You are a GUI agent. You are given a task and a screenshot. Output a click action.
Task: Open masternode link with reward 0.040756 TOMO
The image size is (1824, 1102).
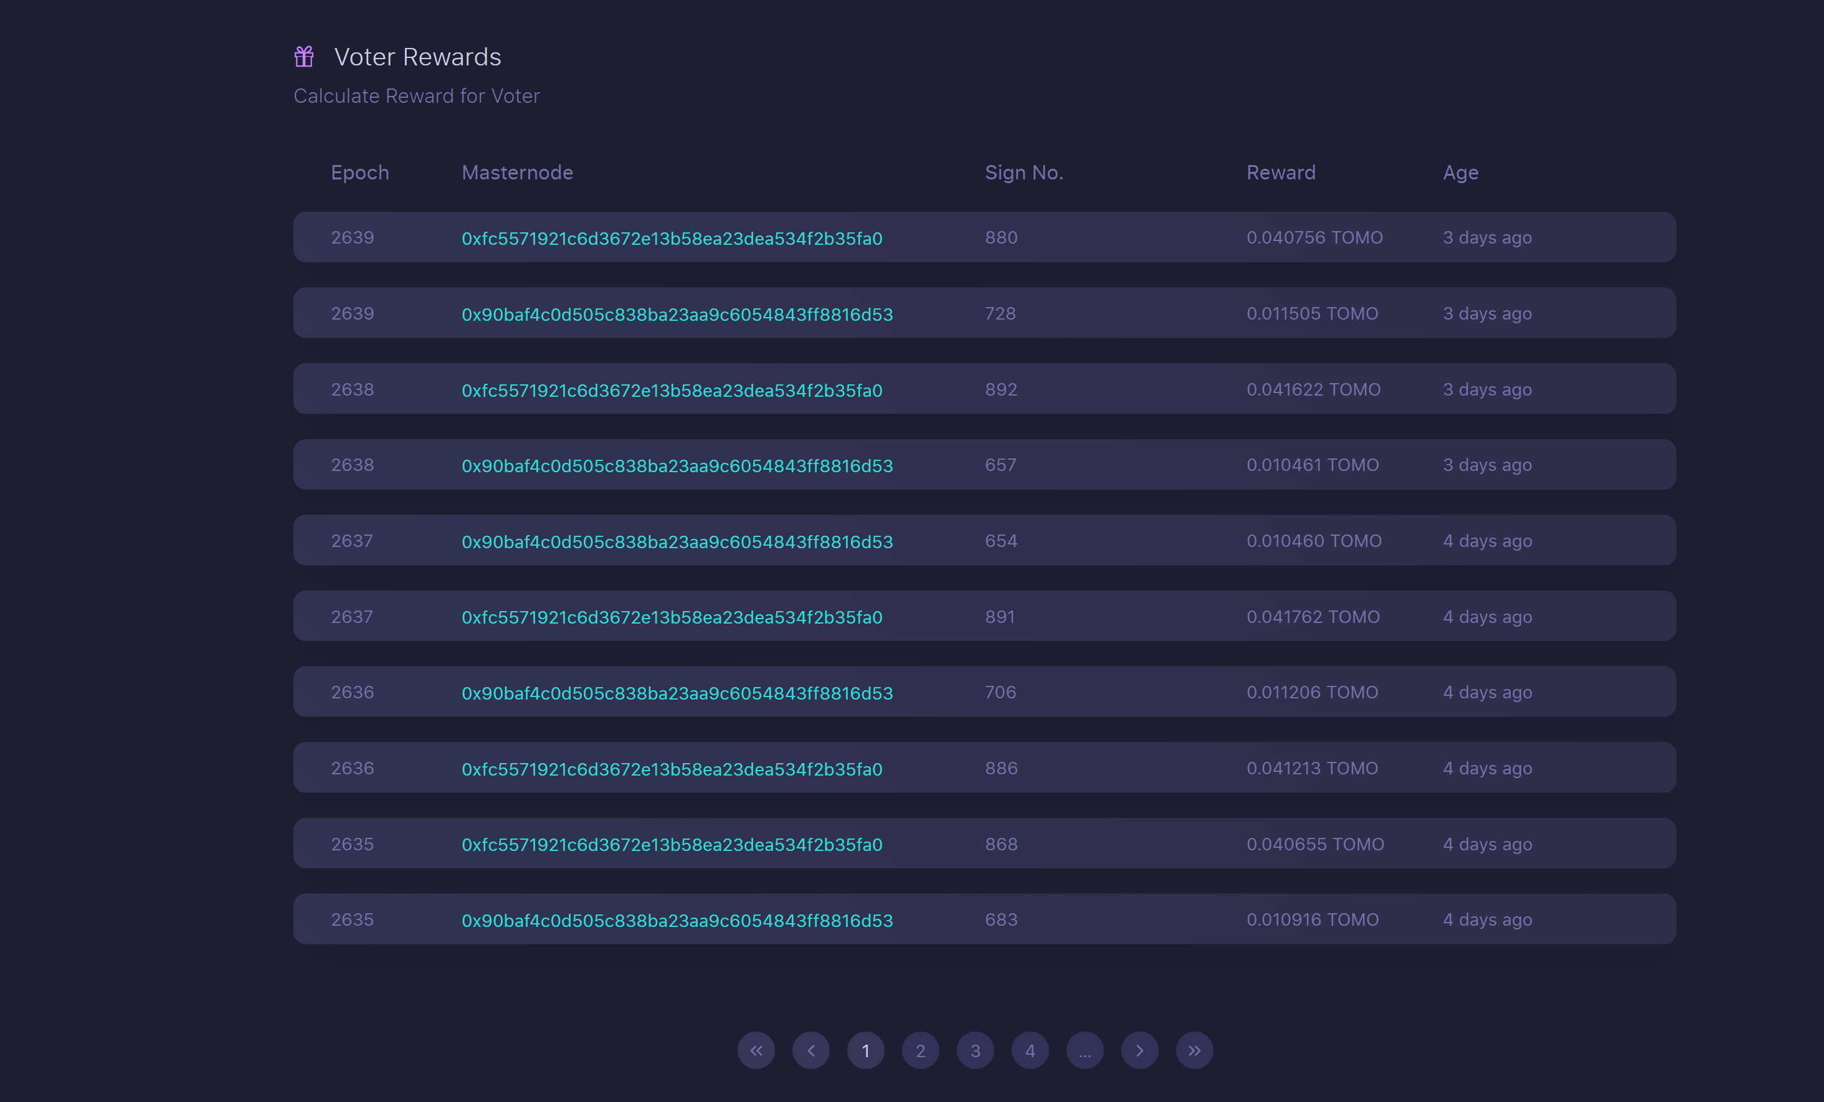(672, 239)
